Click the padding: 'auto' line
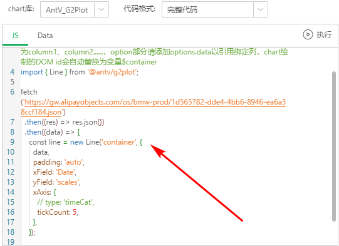 pyautogui.click(x=59, y=162)
